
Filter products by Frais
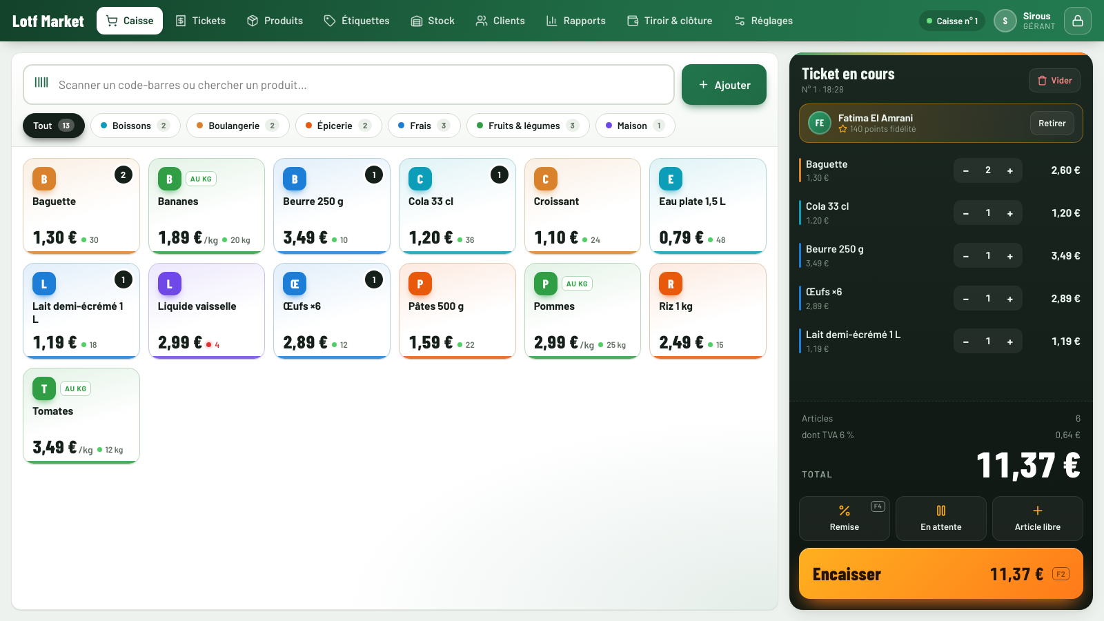tap(424, 126)
